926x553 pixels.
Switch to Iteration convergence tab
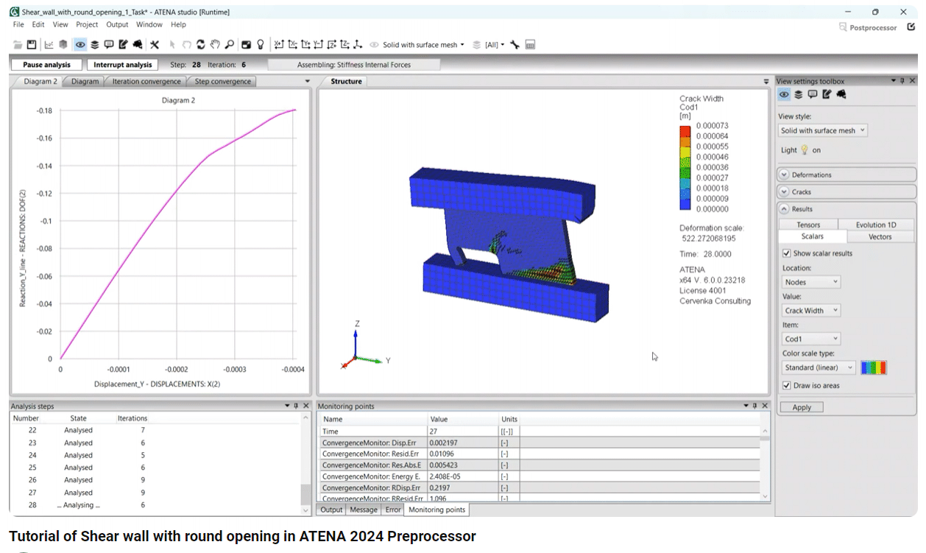146,82
